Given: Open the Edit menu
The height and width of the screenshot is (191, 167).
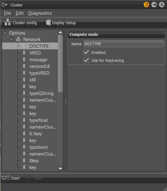Looking at the screenshot, I should tap(20, 13).
